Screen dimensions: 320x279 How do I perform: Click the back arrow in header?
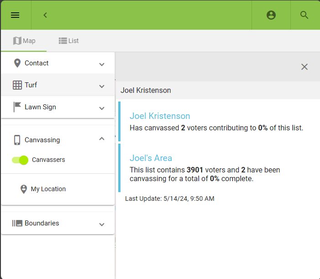point(45,15)
